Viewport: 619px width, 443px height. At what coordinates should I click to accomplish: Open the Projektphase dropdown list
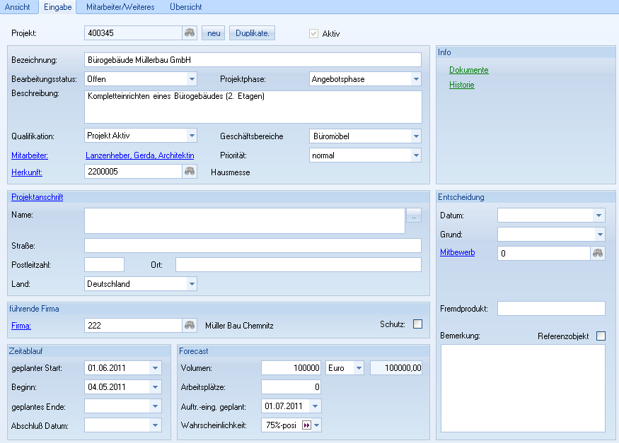[416, 79]
